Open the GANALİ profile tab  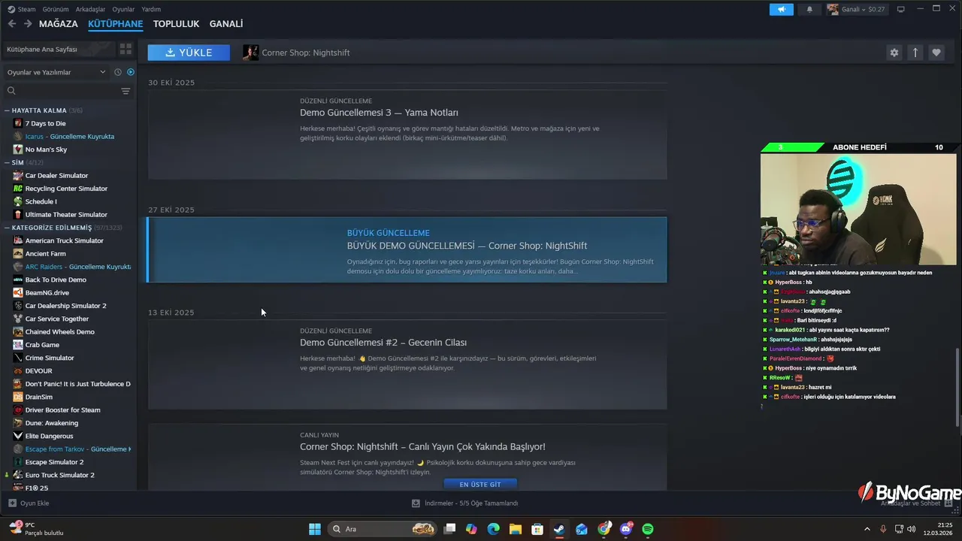pyautogui.click(x=226, y=24)
